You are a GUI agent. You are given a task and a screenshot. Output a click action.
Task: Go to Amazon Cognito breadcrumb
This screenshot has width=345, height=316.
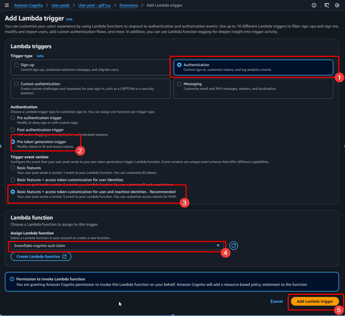pyautogui.click(x=28, y=5)
